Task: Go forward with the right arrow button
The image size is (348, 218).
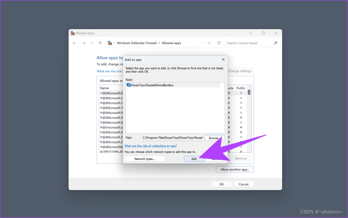Action: [84, 43]
